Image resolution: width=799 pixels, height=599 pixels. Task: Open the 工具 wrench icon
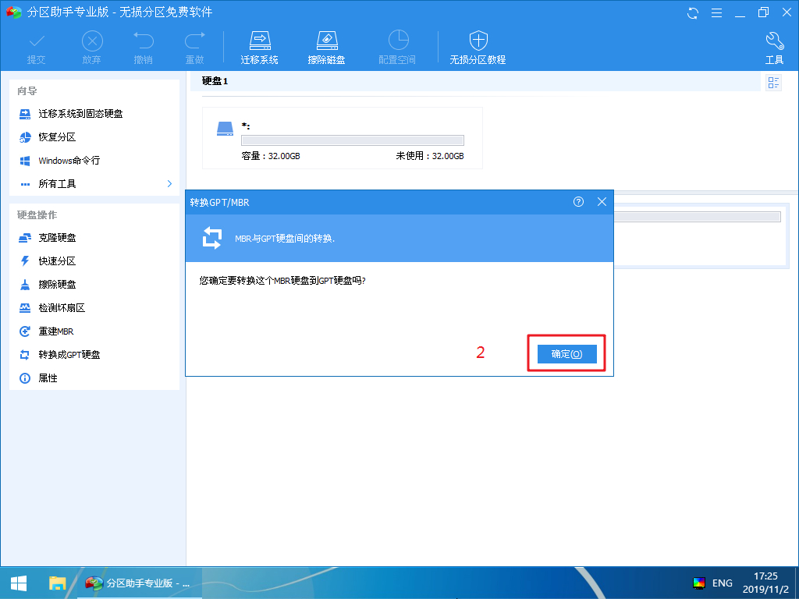[x=774, y=41]
